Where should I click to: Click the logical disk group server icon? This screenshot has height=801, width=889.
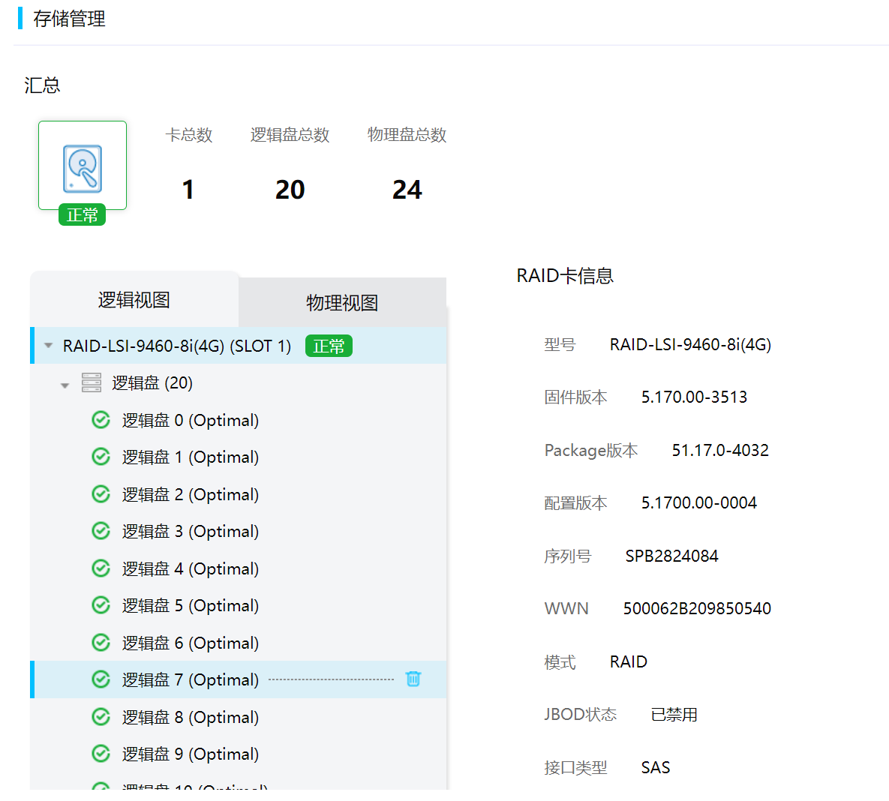point(92,383)
